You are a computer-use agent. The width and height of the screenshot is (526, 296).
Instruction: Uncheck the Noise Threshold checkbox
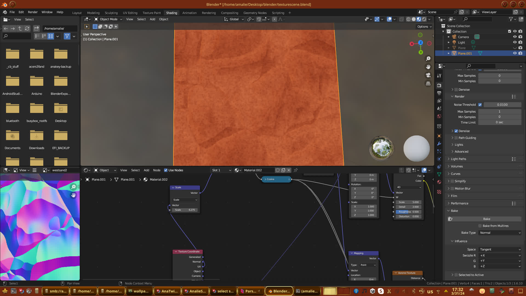click(x=480, y=105)
